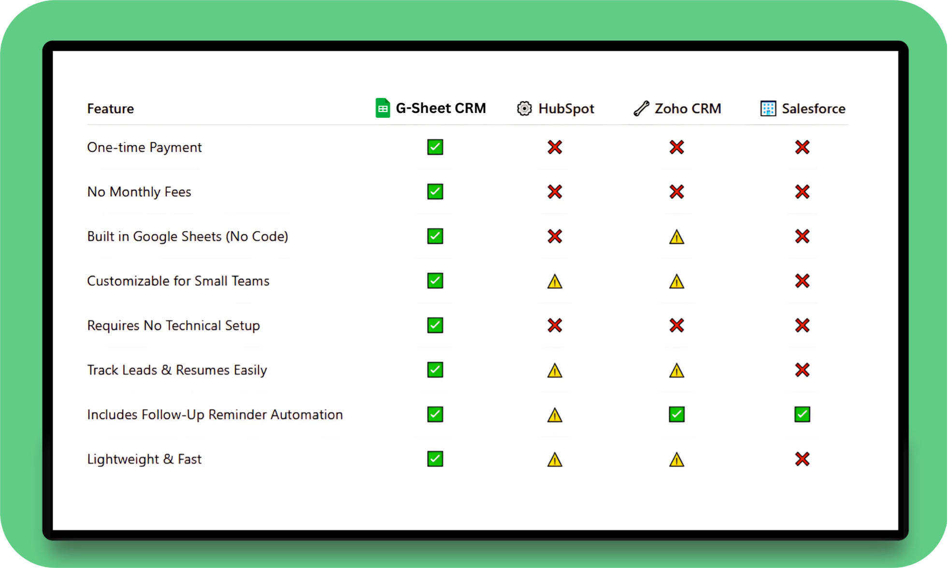Click HubSpot warning icon for Customizable row
The width and height of the screenshot is (948, 568).
point(555,281)
